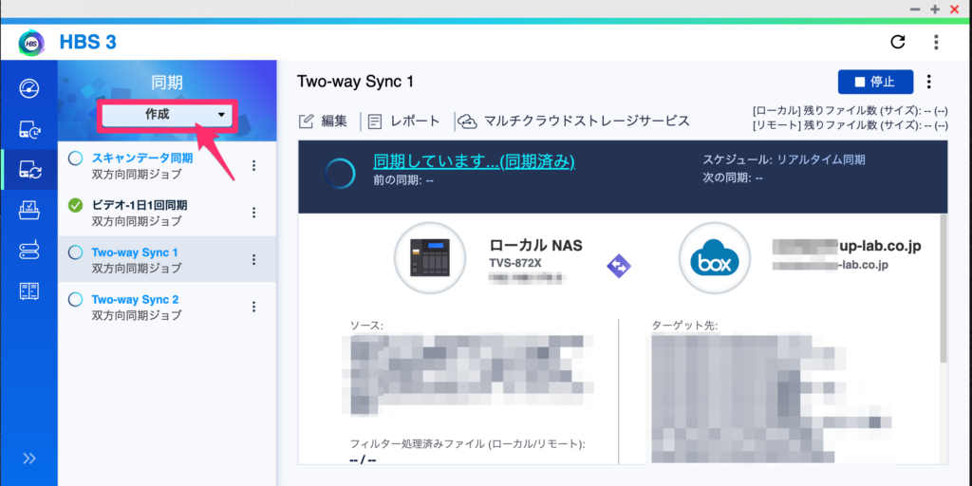Expand sidebar with double-chevron icon
The image size is (972, 486).
tap(29, 458)
